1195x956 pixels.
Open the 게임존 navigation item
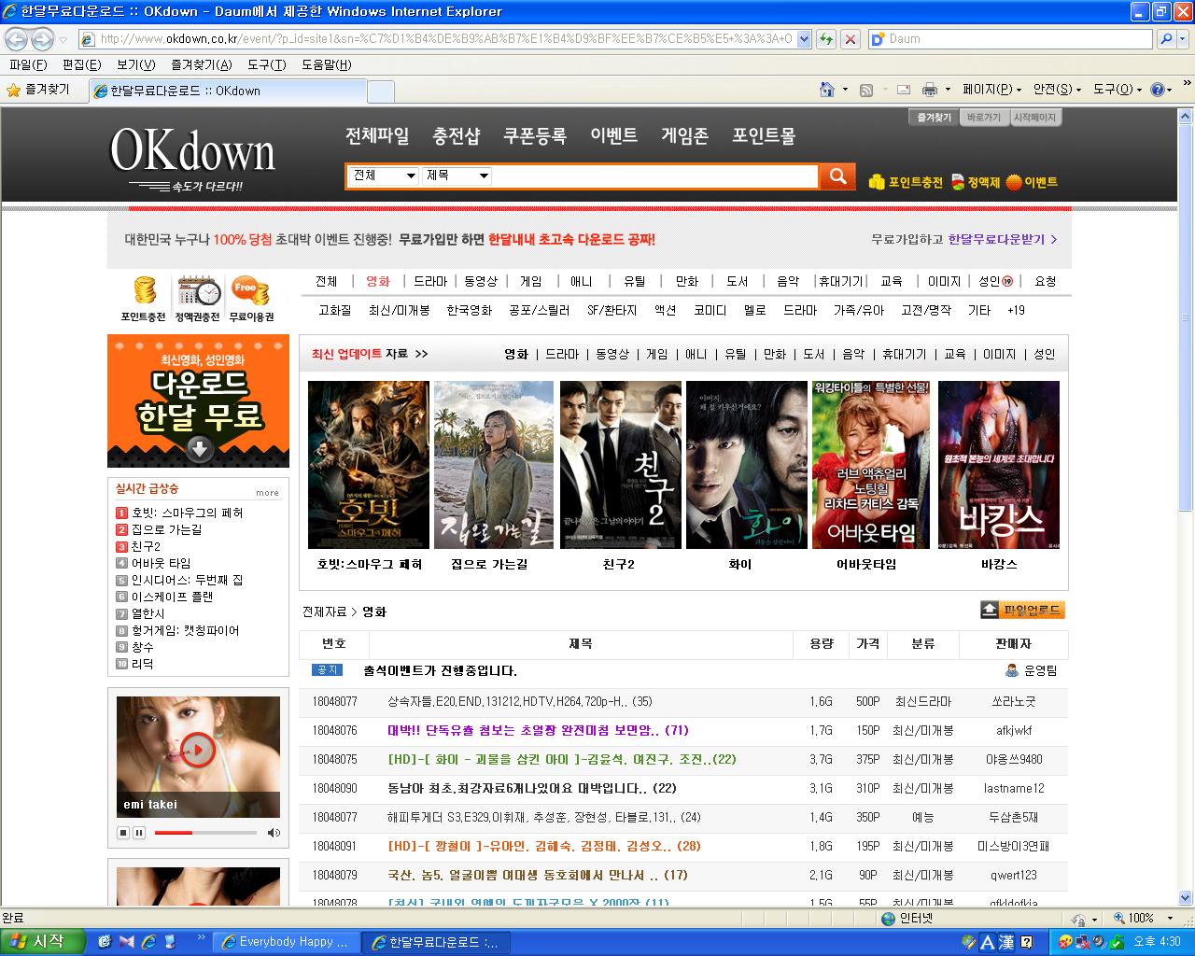684,135
